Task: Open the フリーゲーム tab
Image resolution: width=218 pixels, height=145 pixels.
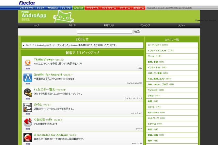Action: [125, 8]
